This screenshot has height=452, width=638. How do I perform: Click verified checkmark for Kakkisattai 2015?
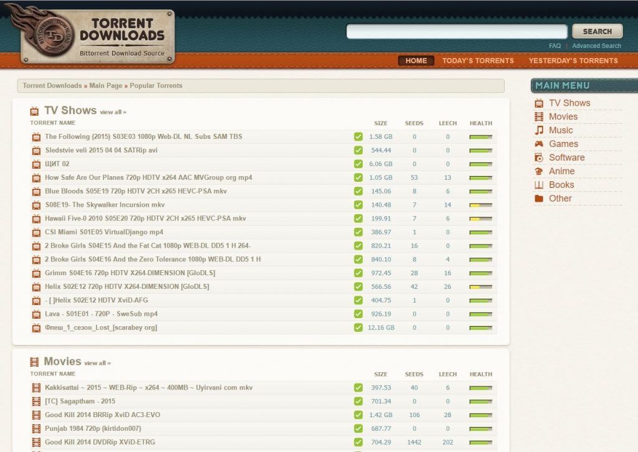tap(358, 388)
